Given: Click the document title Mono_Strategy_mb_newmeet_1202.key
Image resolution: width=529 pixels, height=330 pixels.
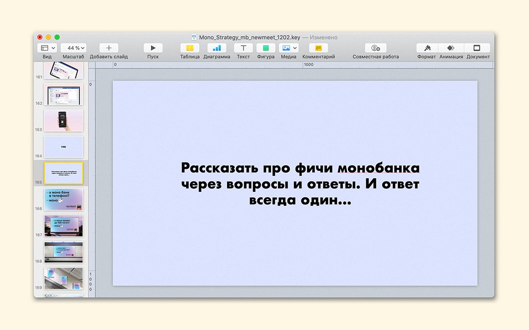Looking at the screenshot, I should coord(249,37).
